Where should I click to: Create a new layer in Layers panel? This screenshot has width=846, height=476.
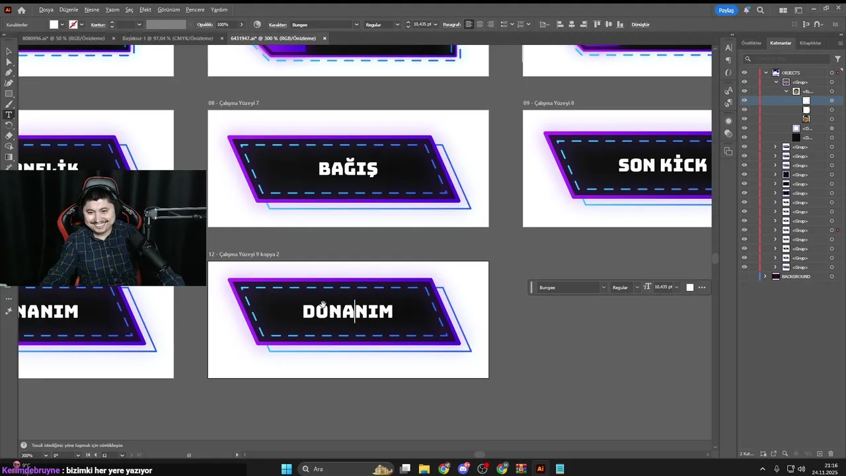pos(820,454)
